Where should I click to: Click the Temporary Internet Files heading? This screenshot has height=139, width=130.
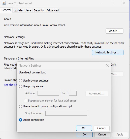19,58
